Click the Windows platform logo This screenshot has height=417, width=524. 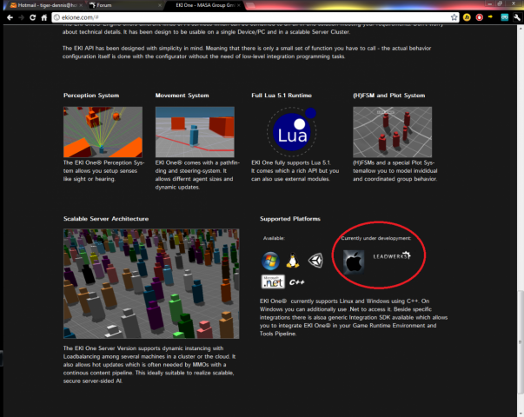[x=271, y=260]
